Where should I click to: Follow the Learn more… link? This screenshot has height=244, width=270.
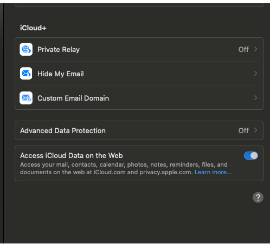pos(213,172)
